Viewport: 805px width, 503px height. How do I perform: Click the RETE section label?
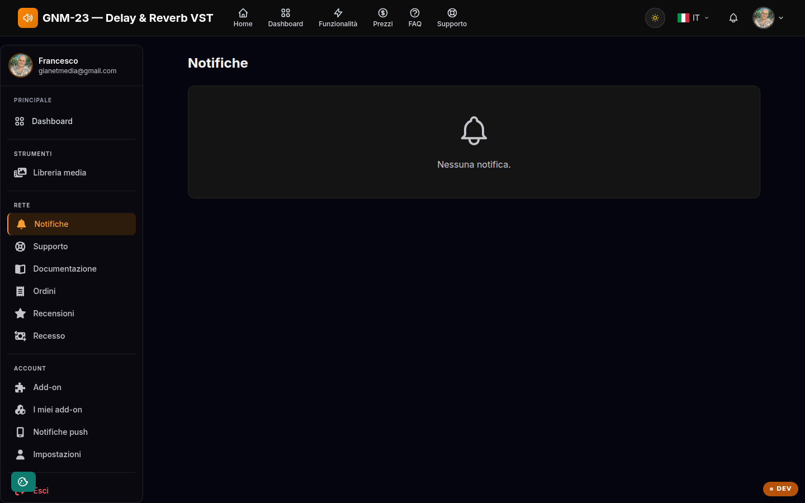(x=22, y=205)
